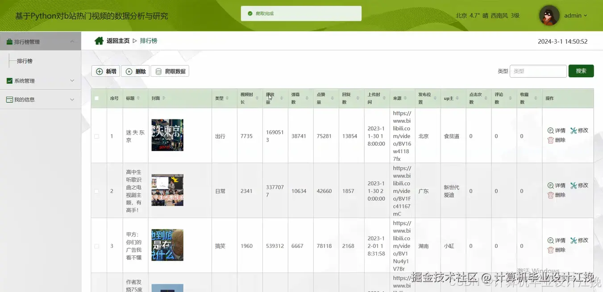Click the 迷失东京 cover thumbnail
Screen dimensions: 603x292
coord(167,135)
